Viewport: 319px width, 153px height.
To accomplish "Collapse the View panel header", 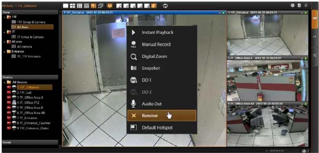I will (x=30, y=12).
